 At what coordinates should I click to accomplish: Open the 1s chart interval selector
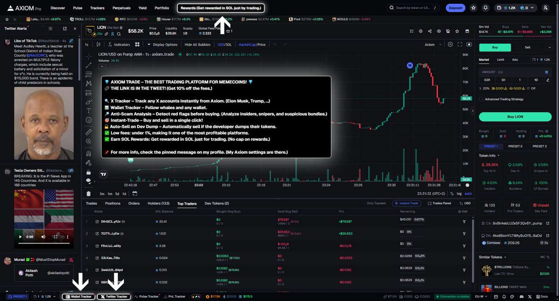coord(87,45)
